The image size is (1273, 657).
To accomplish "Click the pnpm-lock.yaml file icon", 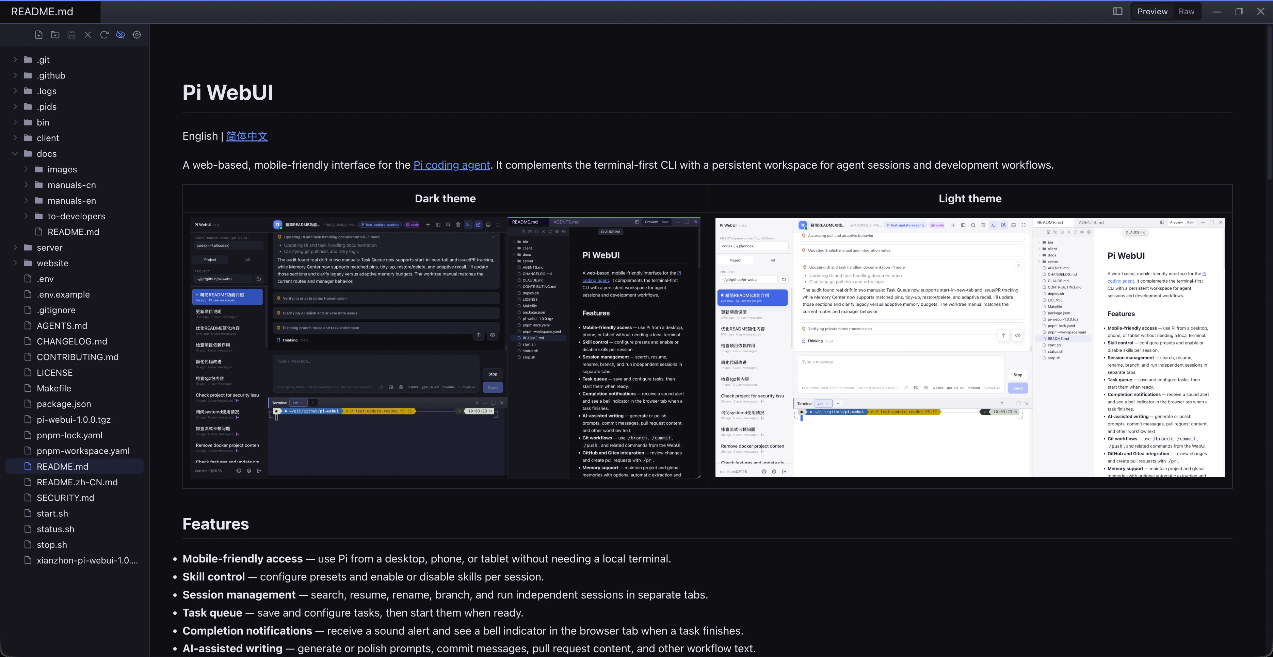I will [x=28, y=435].
